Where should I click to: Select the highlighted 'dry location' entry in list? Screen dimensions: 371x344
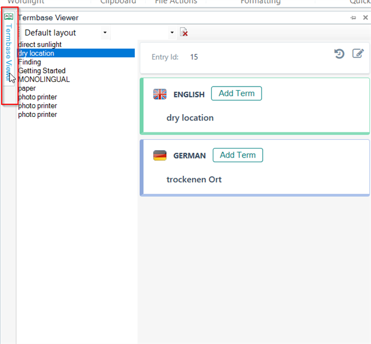click(76, 53)
